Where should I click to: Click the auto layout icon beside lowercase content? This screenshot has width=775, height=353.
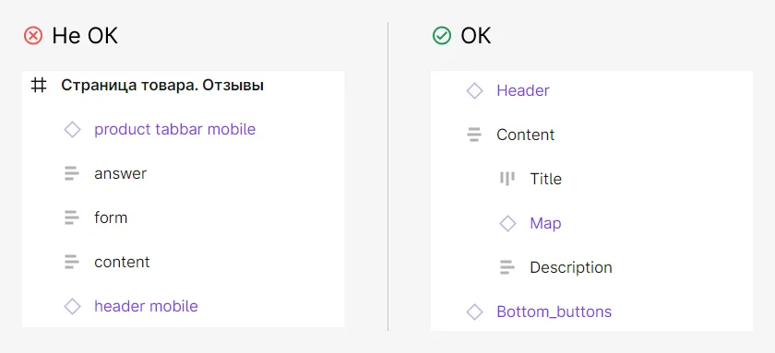(x=72, y=262)
